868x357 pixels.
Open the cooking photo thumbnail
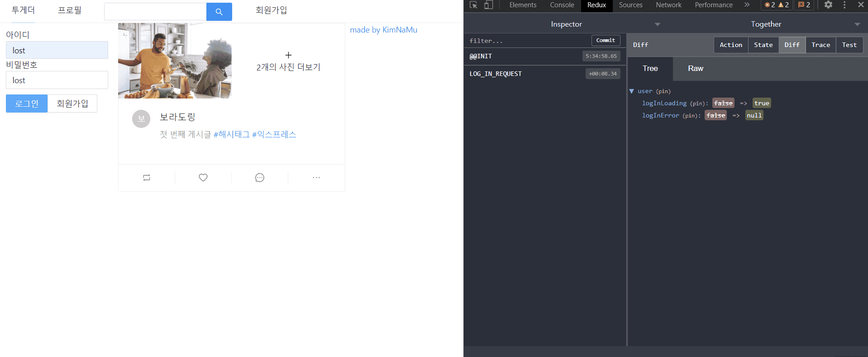tap(175, 61)
